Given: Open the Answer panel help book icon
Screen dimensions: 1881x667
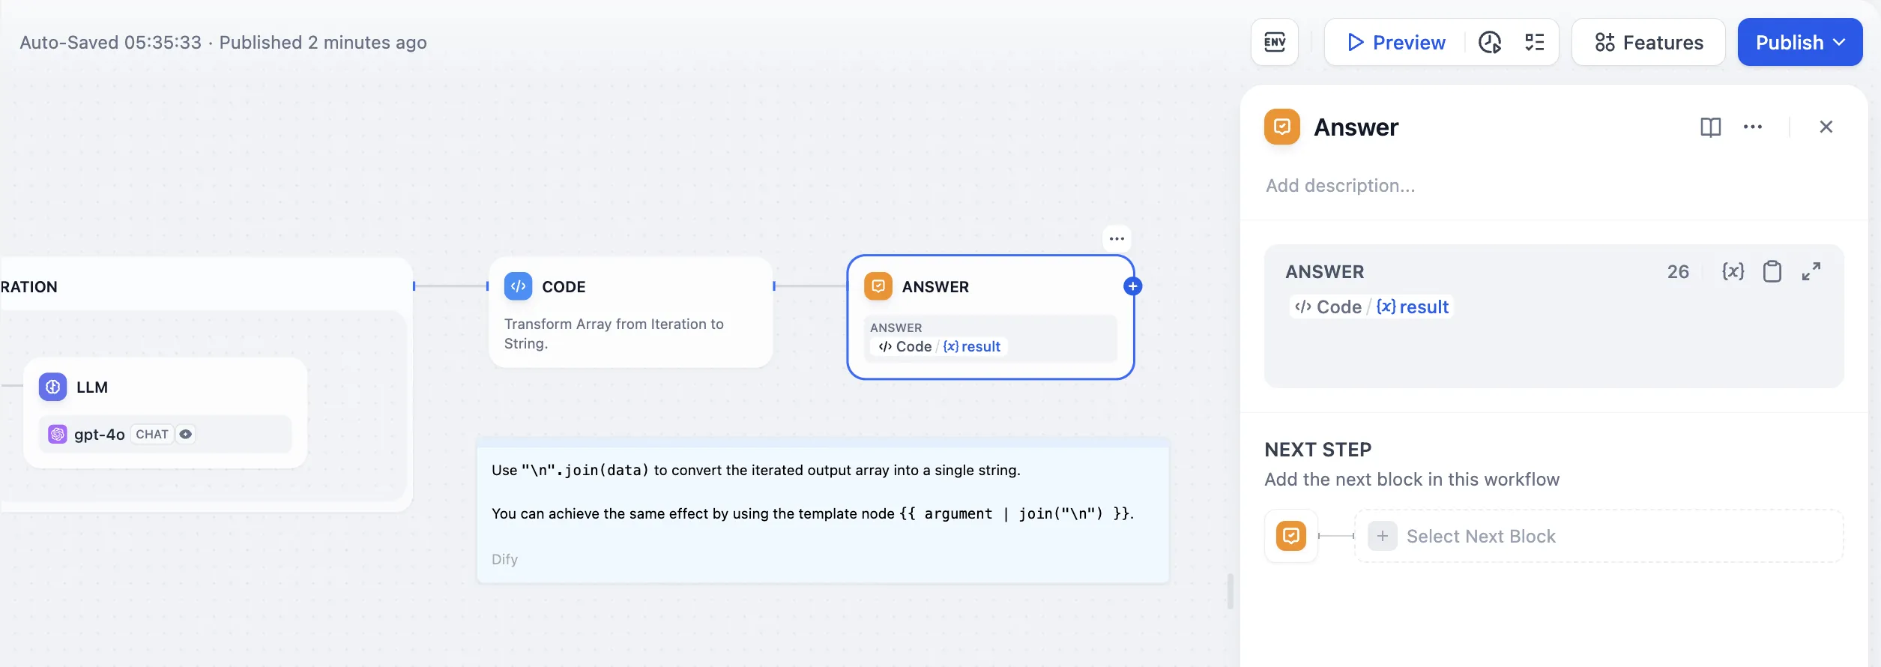Looking at the screenshot, I should click(x=1710, y=127).
